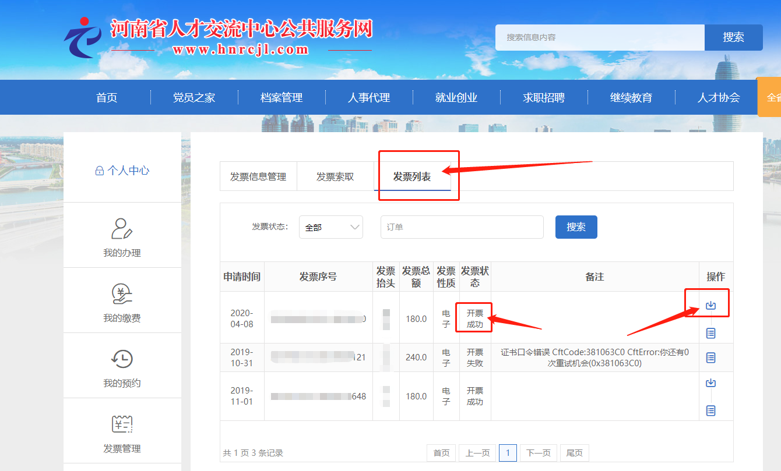Click the 操作 column header

click(x=716, y=277)
